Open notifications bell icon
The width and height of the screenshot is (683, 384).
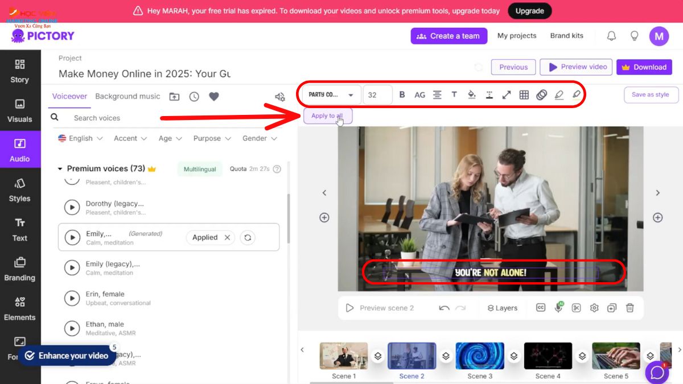click(611, 36)
